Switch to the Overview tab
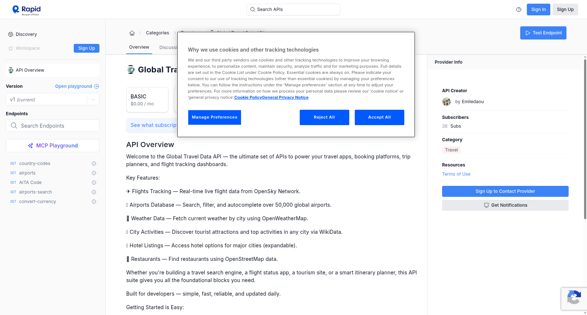 pyautogui.click(x=139, y=47)
